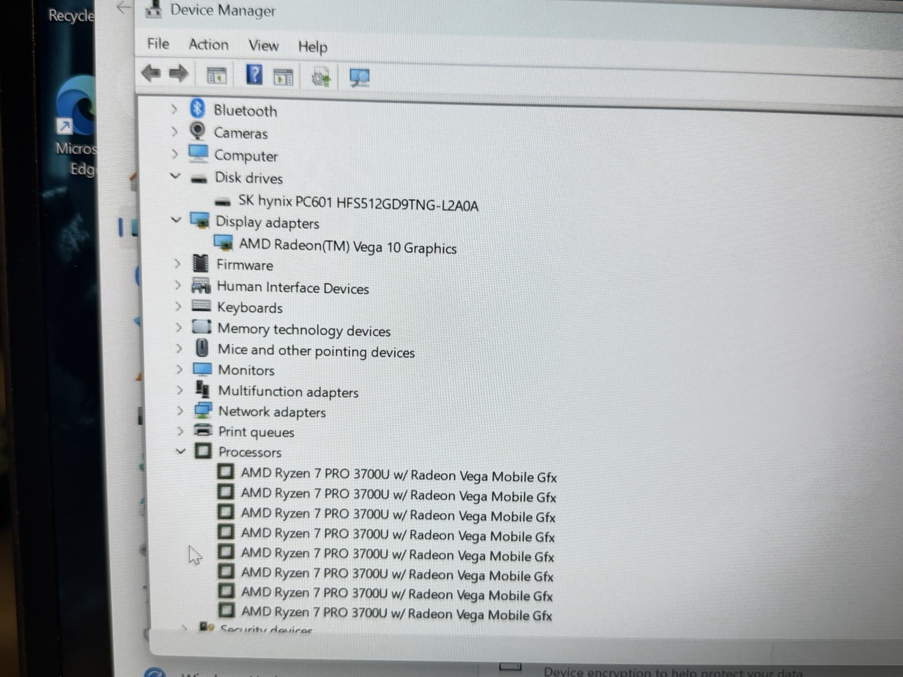Select SK hynix PC601 HFS512GD9TNG-L2A0A entry
Image resolution: width=903 pixels, height=677 pixels.
pos(358,203)
